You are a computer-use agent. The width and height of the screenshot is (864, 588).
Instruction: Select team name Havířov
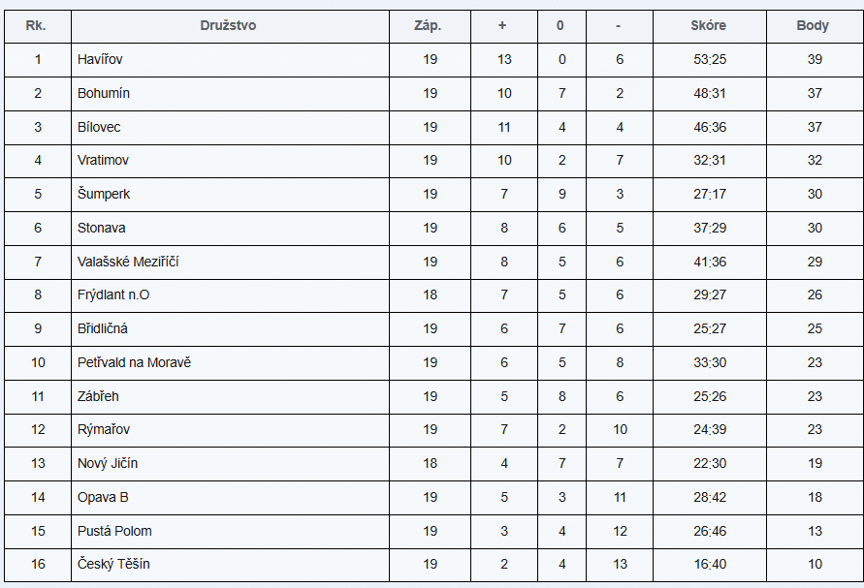tap(100, 60)
